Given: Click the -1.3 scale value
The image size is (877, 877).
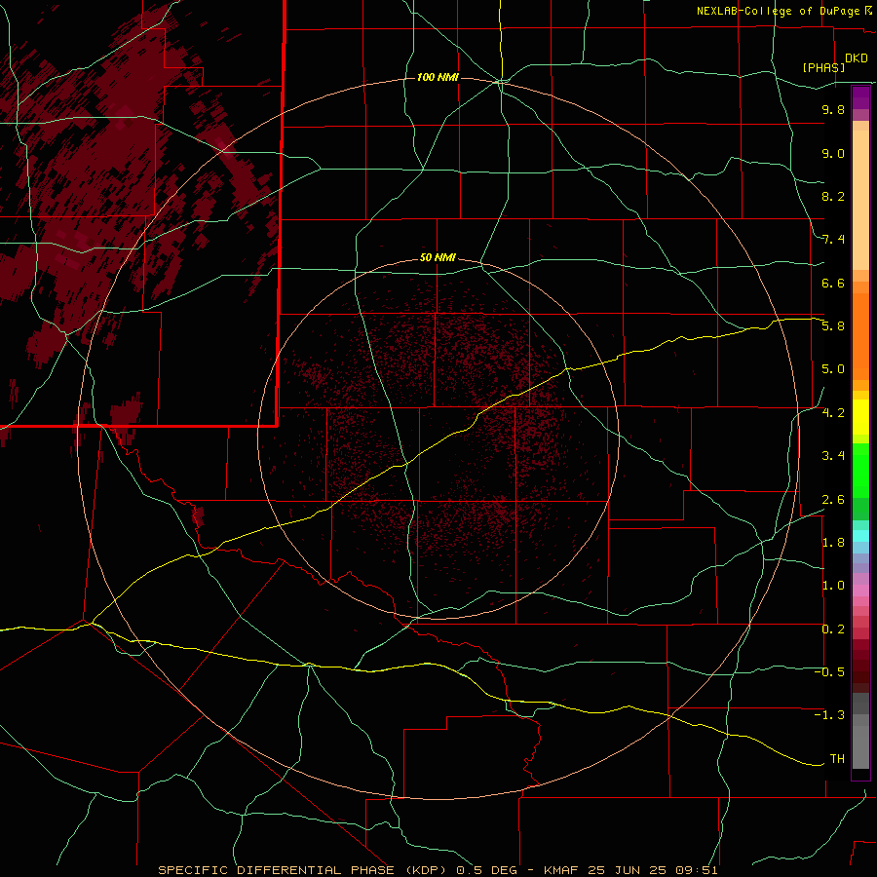Looking at the screenshot, I should pos(829,715).
